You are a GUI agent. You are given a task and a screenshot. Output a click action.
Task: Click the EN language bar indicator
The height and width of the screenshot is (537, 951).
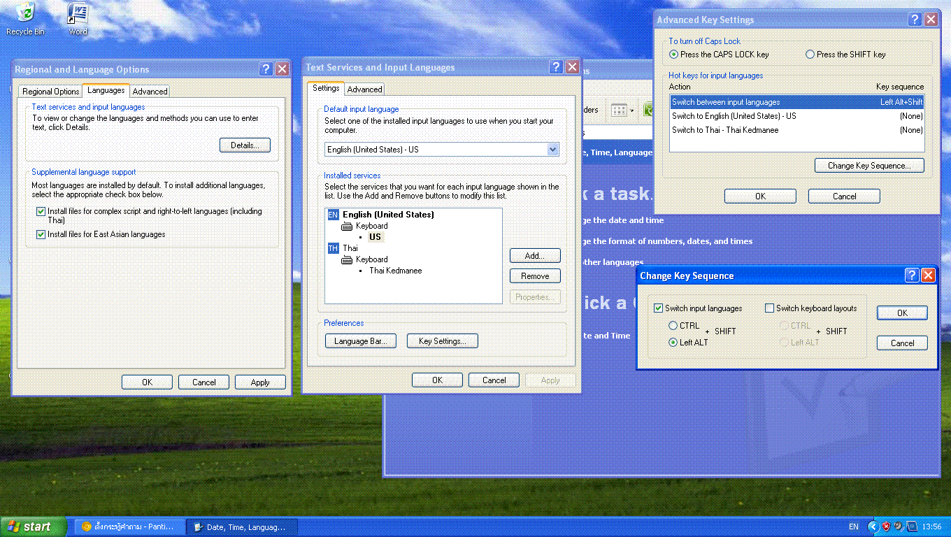[854, 527]
